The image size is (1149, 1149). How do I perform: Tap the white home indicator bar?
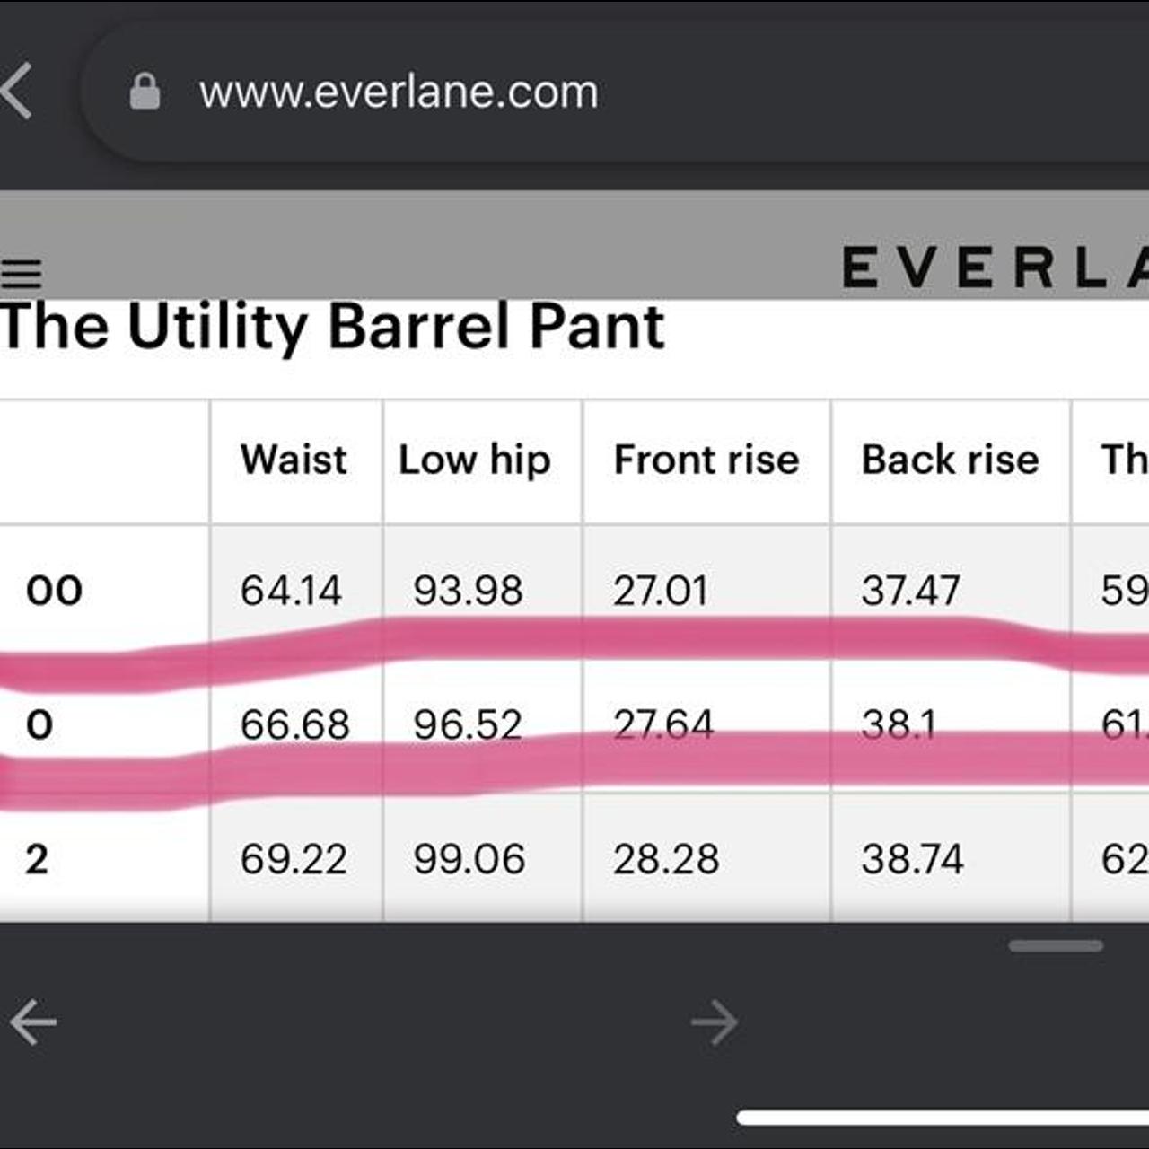coord(943,1118)
